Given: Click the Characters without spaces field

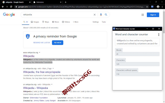Looking at the screenshot, I should point(137,74).
